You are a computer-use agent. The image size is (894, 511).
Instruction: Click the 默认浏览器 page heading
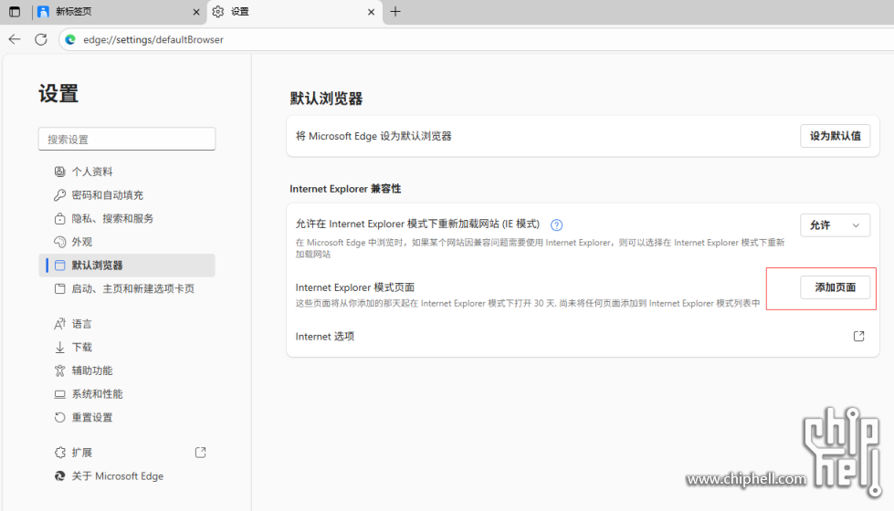(326, 99)
